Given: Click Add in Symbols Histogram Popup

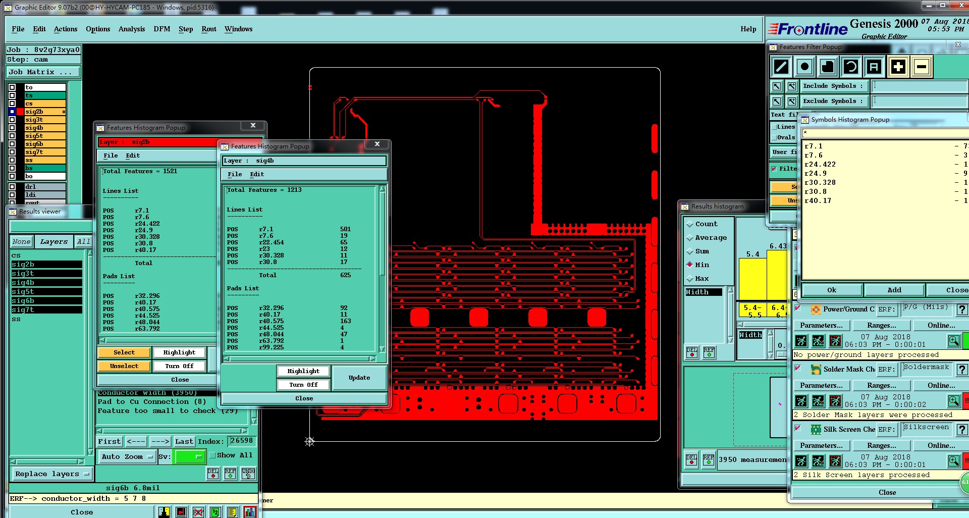Looking at the screenshot, I should pos(894,290).
